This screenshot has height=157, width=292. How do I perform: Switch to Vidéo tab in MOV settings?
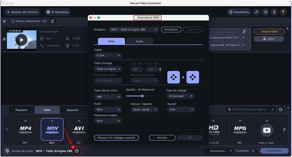(x=111, y=41)
